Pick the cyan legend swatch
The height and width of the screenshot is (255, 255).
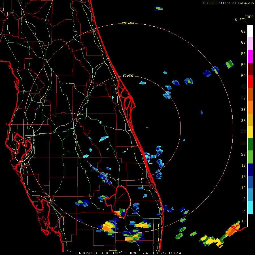[x=250, y=208]
